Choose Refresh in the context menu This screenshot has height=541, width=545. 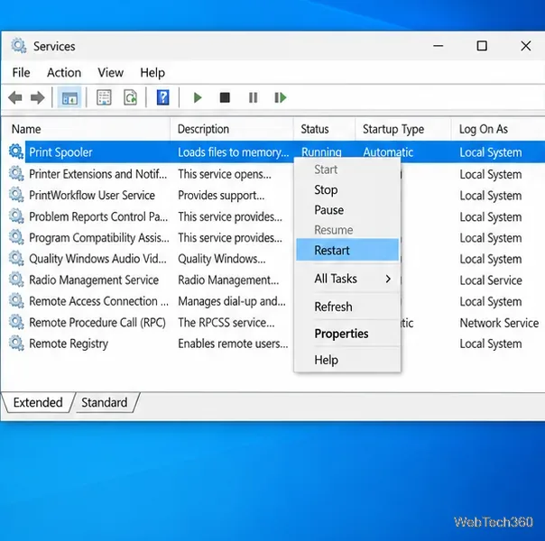pyautogui.click(x=346, y=307)
